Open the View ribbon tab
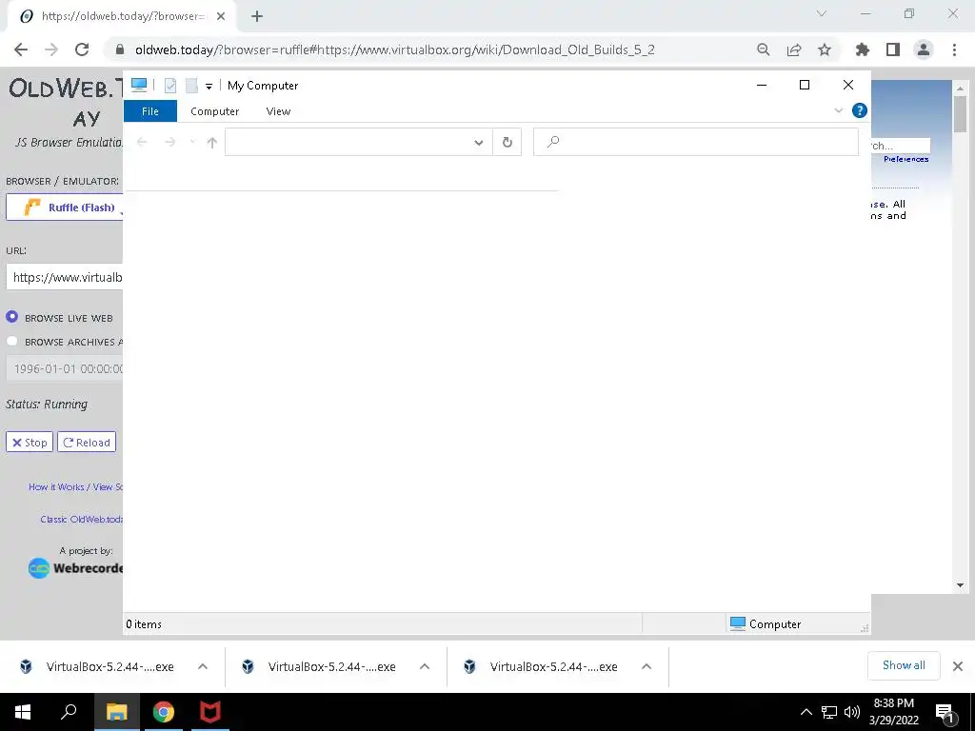The height and width of the screenshot is (731, 975). [x=278, y=111]
